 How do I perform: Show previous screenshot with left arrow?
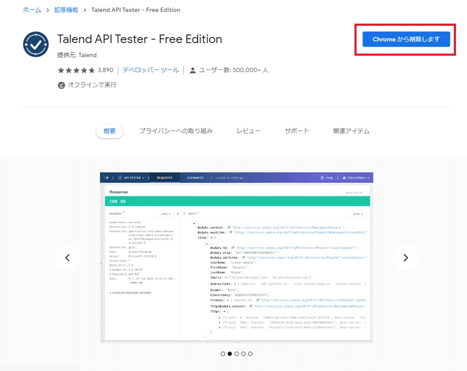pos(68,257)
